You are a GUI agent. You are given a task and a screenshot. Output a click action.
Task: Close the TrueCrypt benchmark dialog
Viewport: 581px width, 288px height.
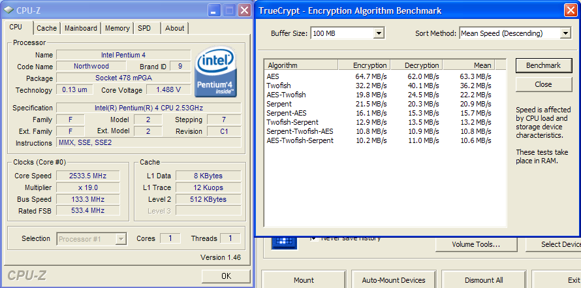571,10
